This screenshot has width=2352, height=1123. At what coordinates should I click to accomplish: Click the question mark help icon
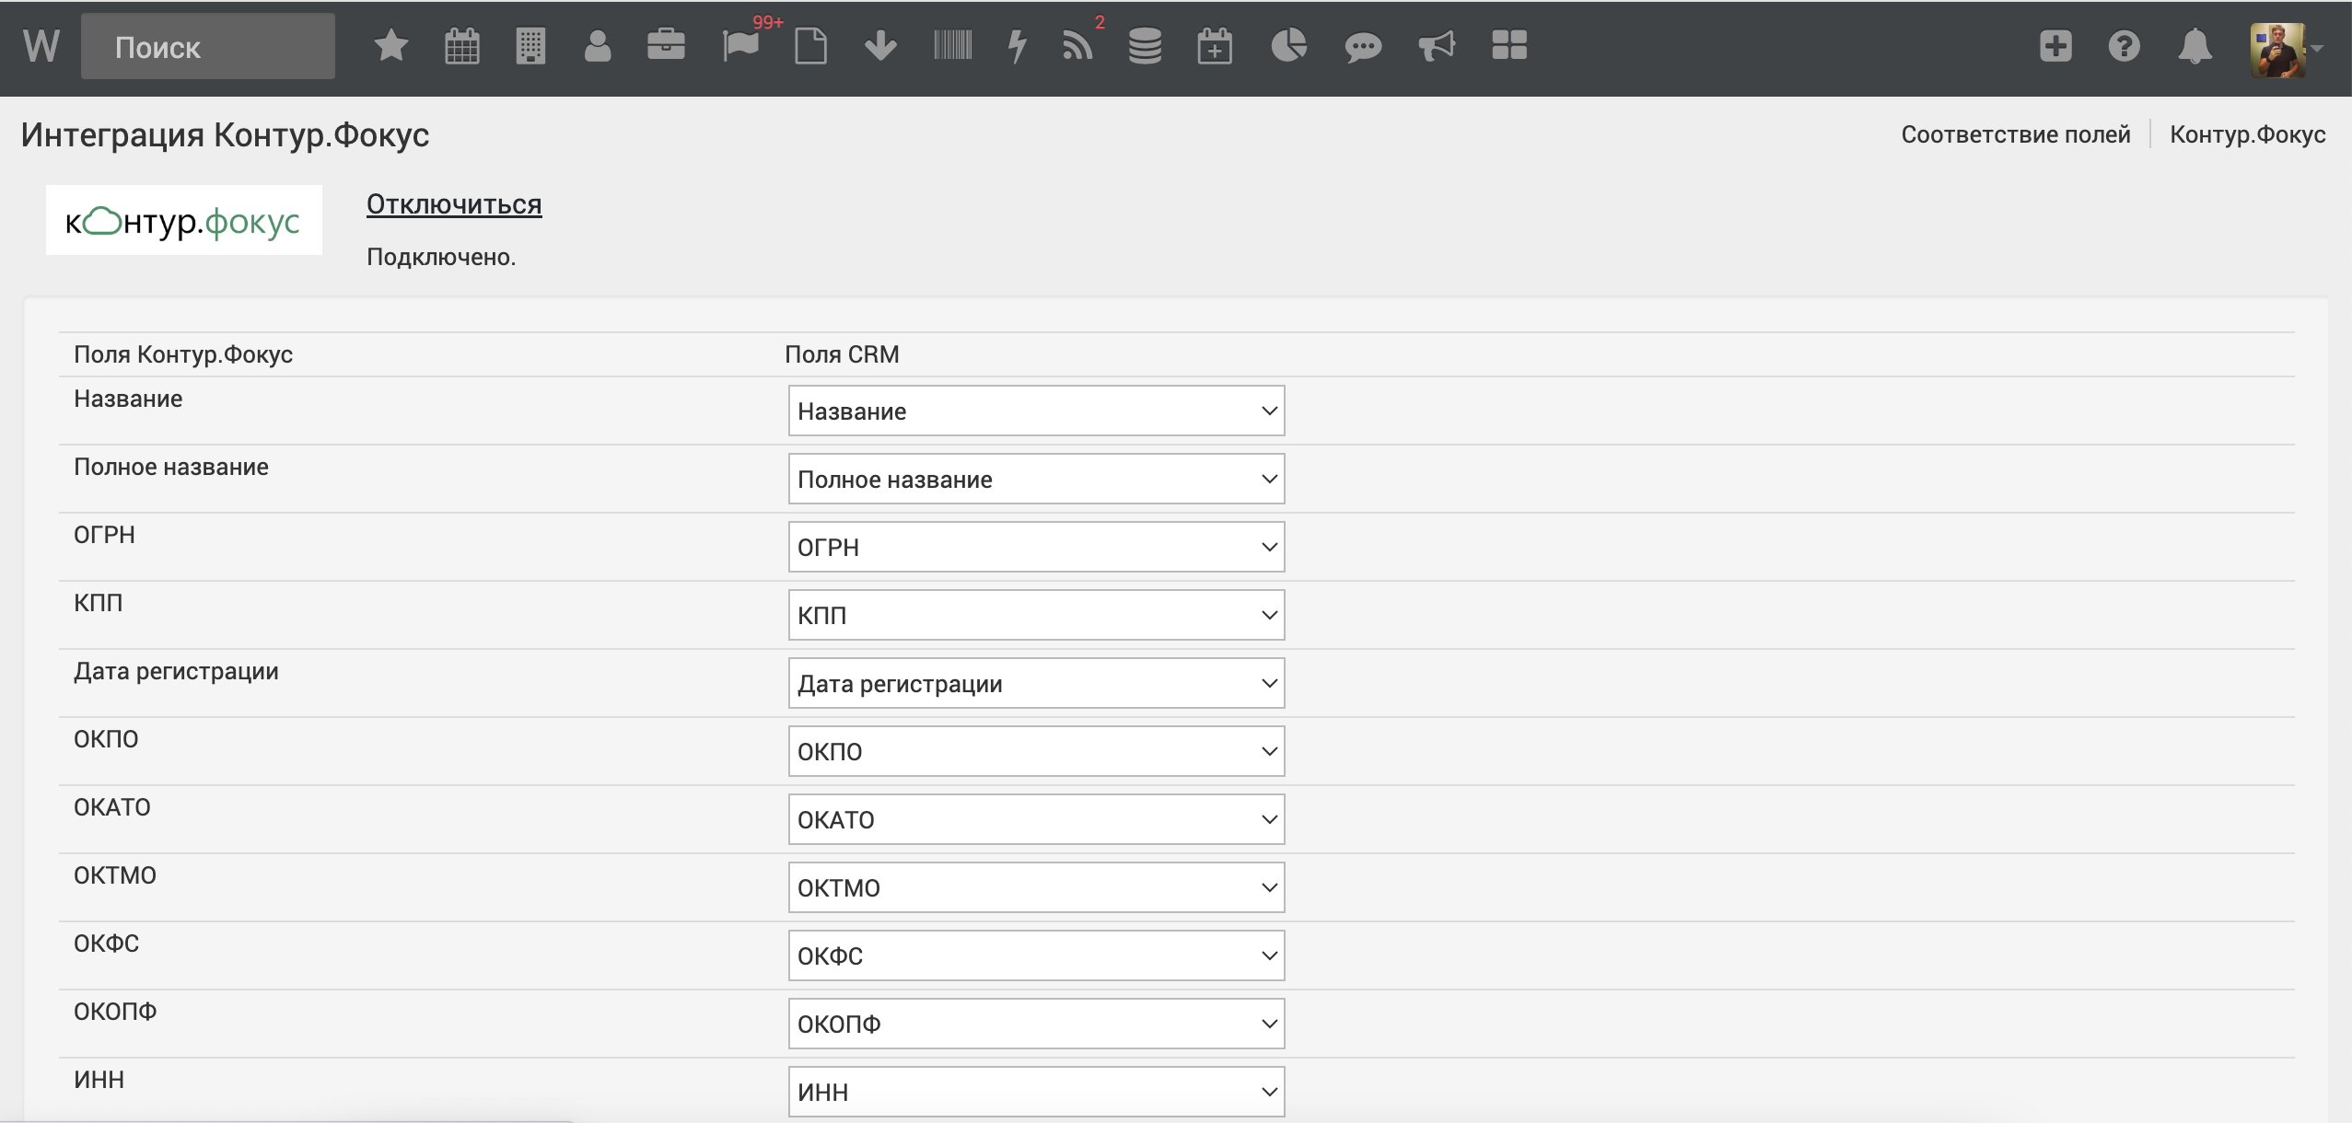click(2124, 45)
